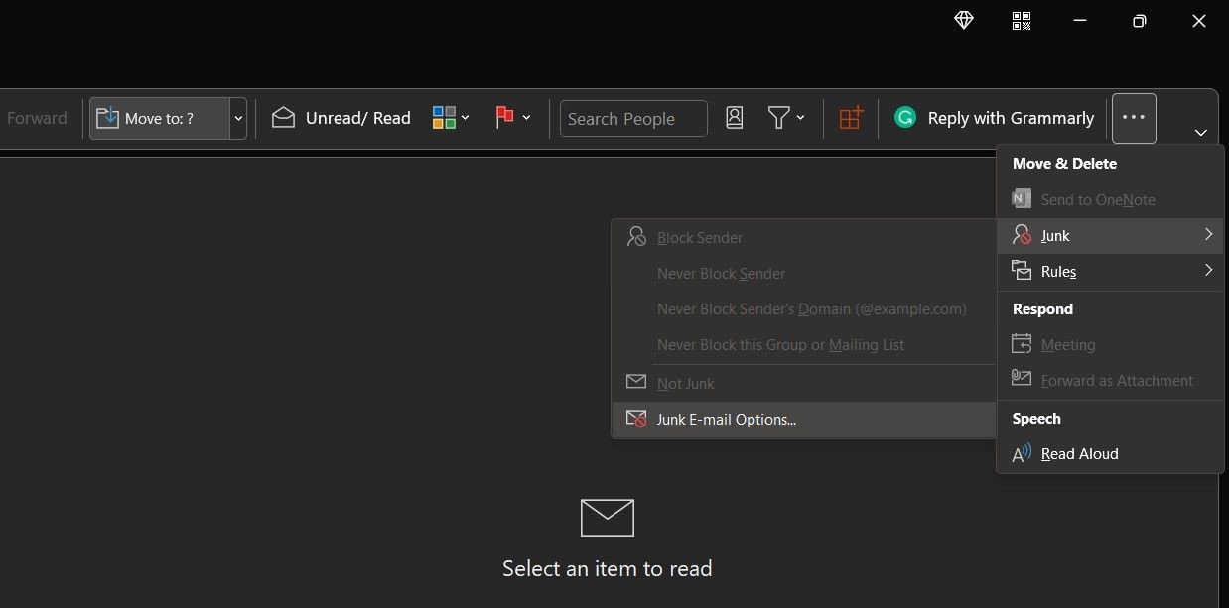The image size is (1229, 608).
Task: Click the diamond premium icon in title bar
Action: pos(963,21)
